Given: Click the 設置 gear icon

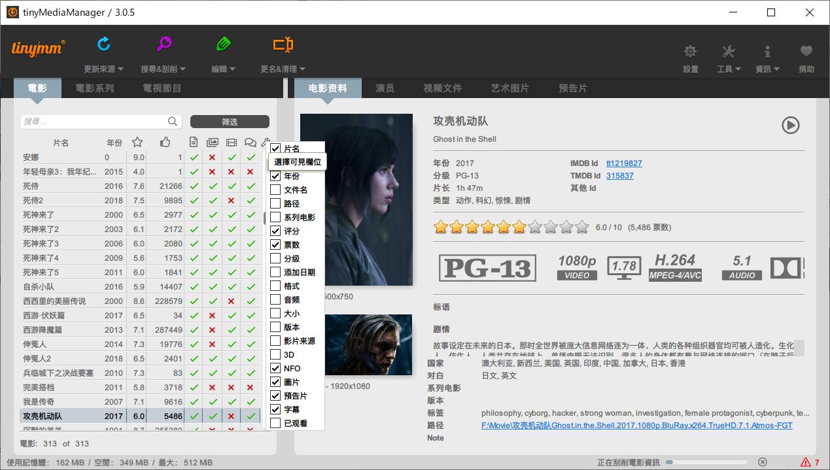Looking at the screenshot, I should pyautogui.click(x=689, y=51).
